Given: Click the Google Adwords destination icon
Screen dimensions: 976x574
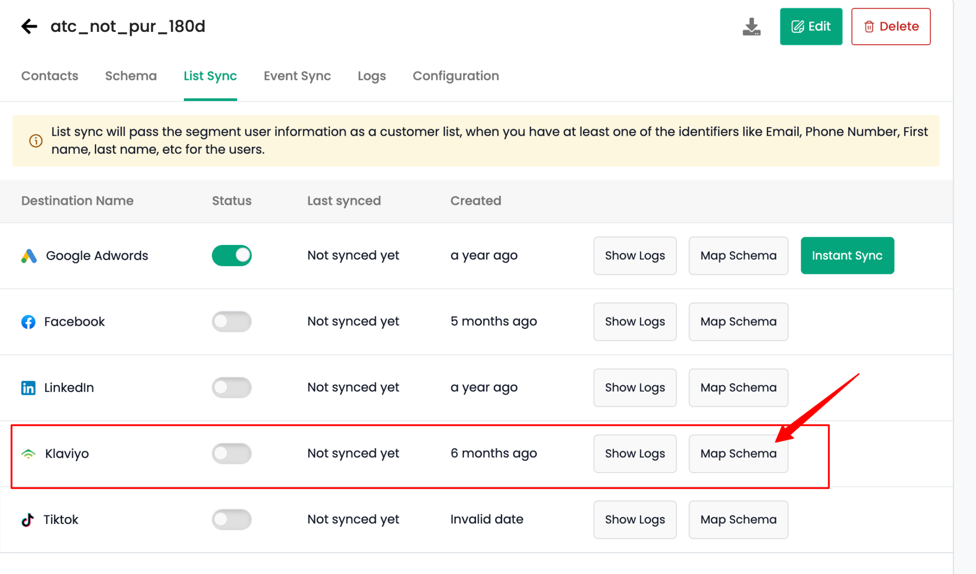Looking at the screenshot, I should (28, 255).
